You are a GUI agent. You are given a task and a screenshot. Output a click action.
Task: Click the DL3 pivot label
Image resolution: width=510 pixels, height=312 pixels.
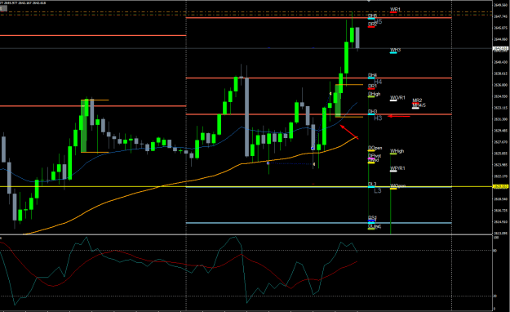click(x=372, y=185)
